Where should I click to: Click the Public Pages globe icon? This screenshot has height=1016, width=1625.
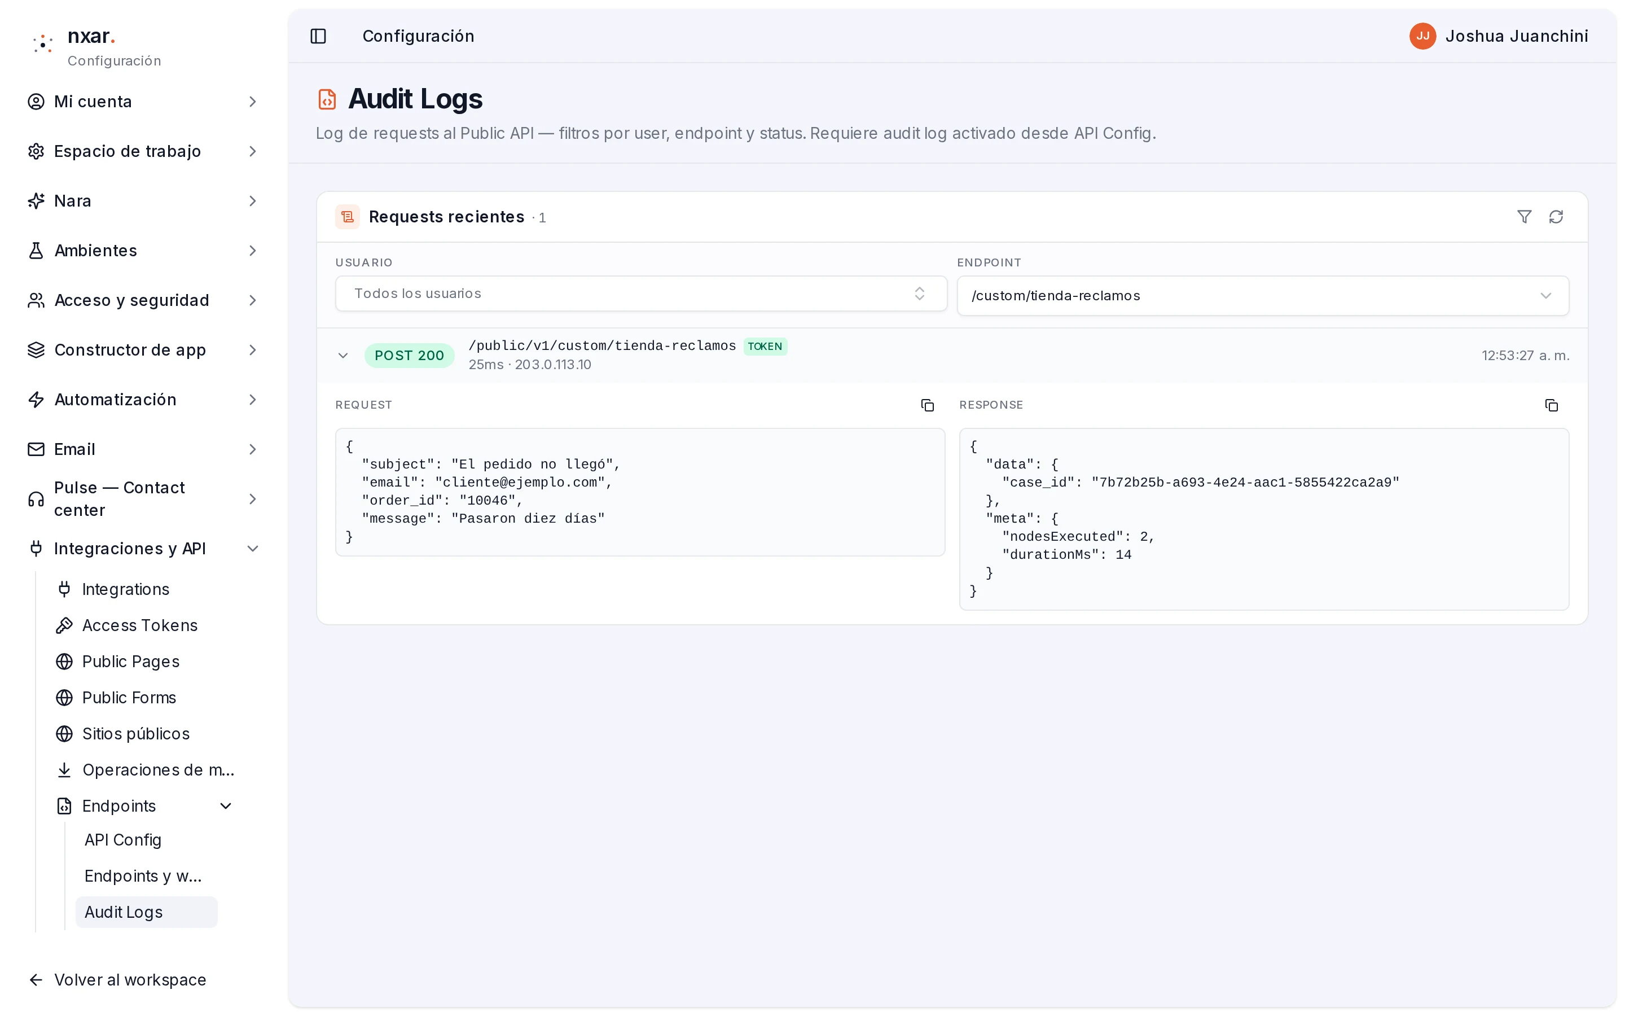point(64,662)
